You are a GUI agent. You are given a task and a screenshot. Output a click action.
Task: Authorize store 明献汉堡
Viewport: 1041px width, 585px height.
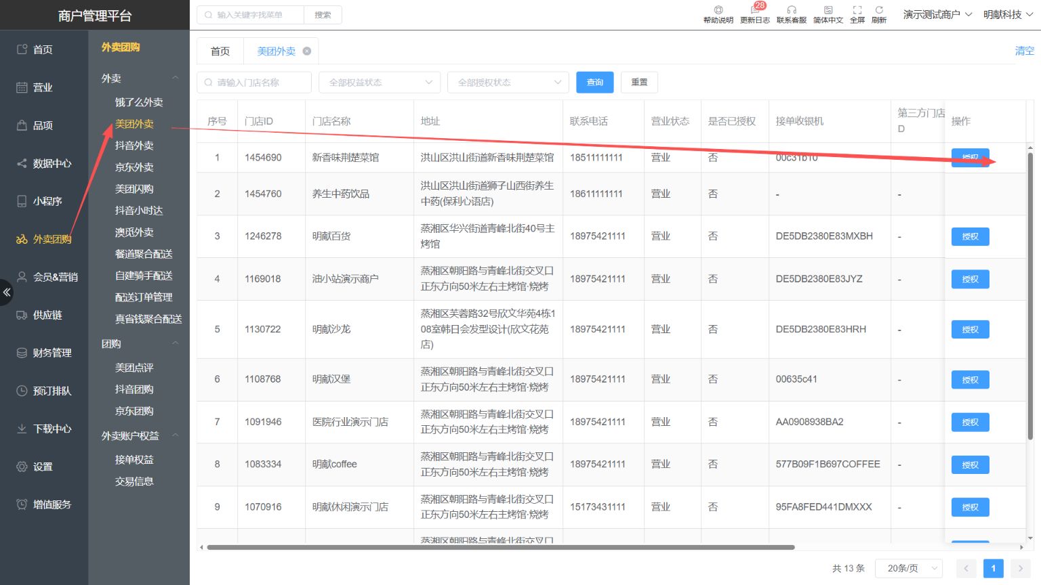click(x=971, y=380)
